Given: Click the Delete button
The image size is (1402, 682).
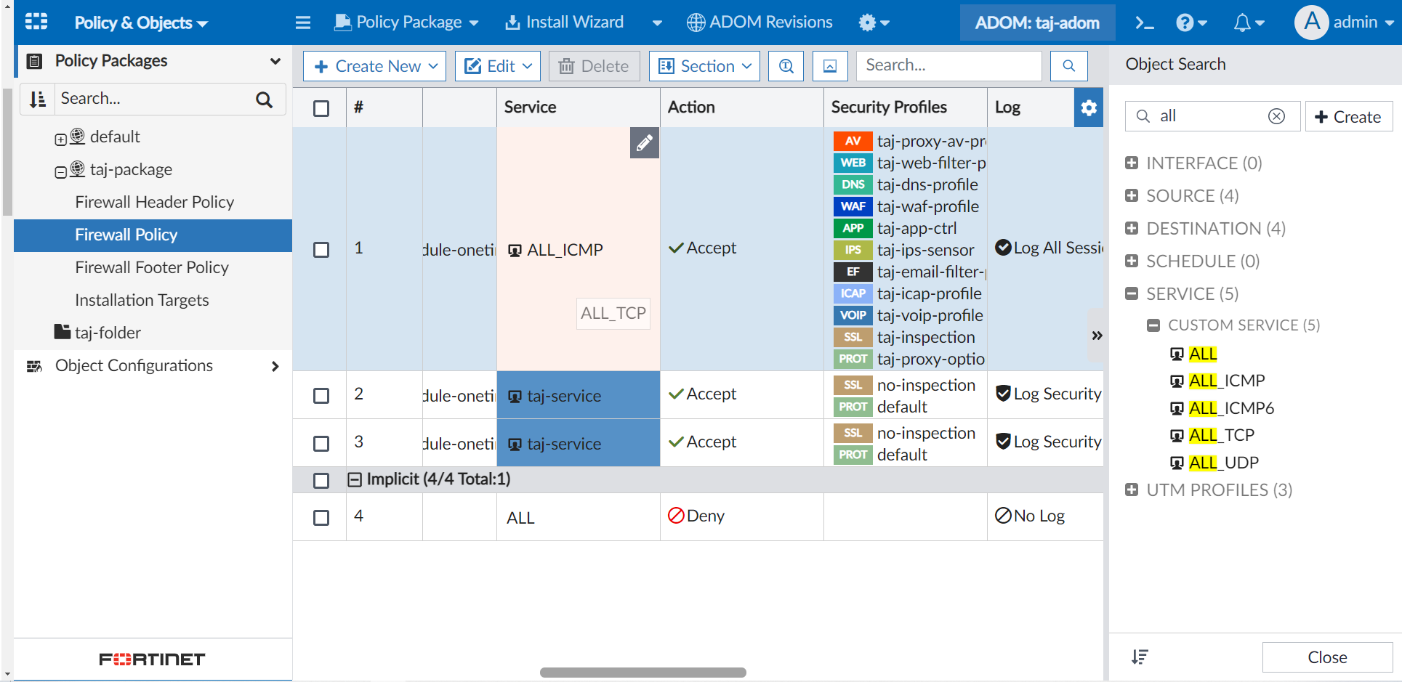Looking at the screenshot, I should 594,66.
